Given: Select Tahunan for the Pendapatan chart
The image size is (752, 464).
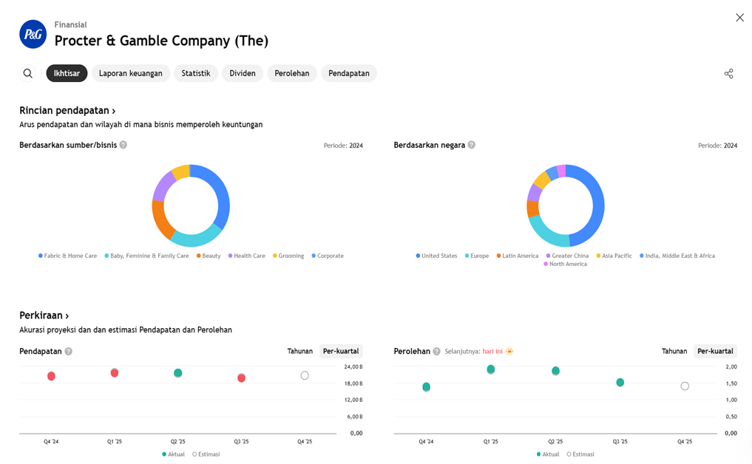Looking at the screenshot, I should tap(299, 352).
